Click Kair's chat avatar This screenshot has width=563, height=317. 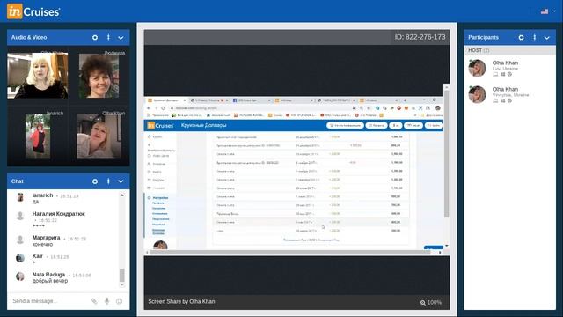tap(20, 258)
